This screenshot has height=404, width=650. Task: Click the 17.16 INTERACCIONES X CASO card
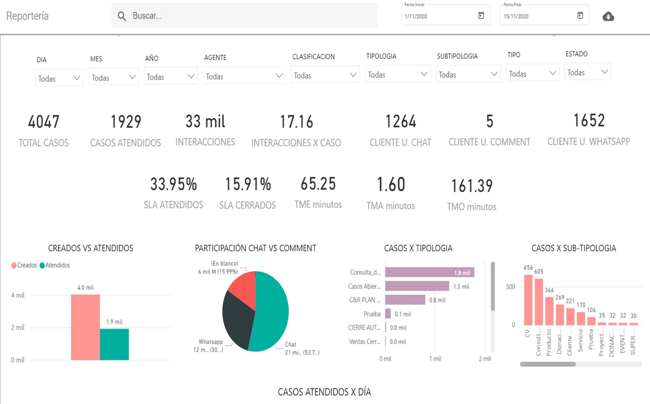[x=296, y=131]
